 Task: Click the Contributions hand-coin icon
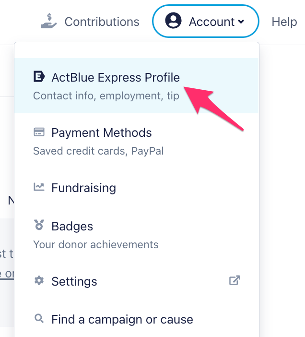pos(49,21)
